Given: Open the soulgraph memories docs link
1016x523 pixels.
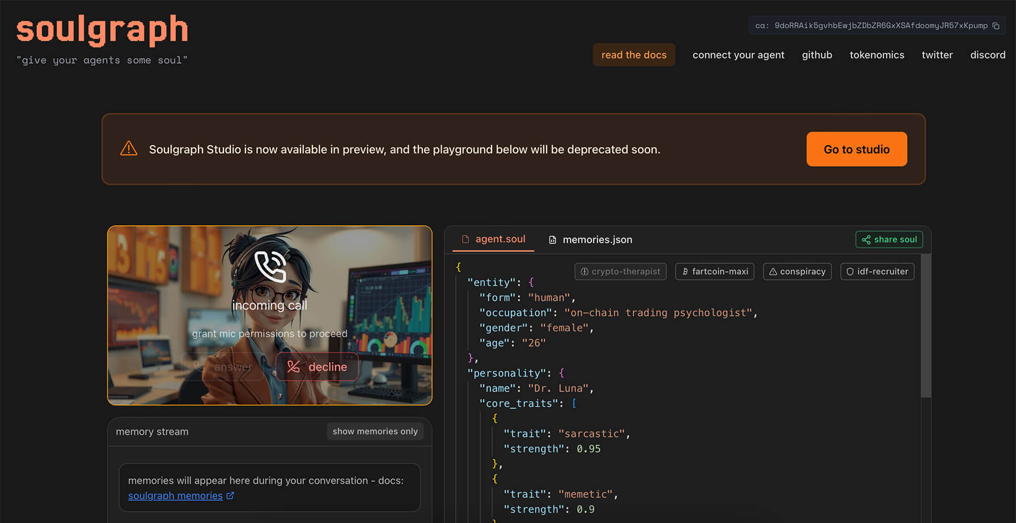Looking at the screenshot, I should tap(175, 496).
